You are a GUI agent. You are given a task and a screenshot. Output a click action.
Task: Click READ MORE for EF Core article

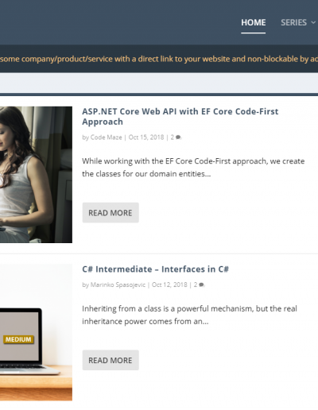pyautogui.click(x=111, y=213)
